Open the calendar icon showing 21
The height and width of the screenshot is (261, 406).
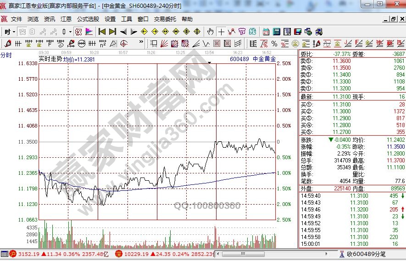pos(266,32)
